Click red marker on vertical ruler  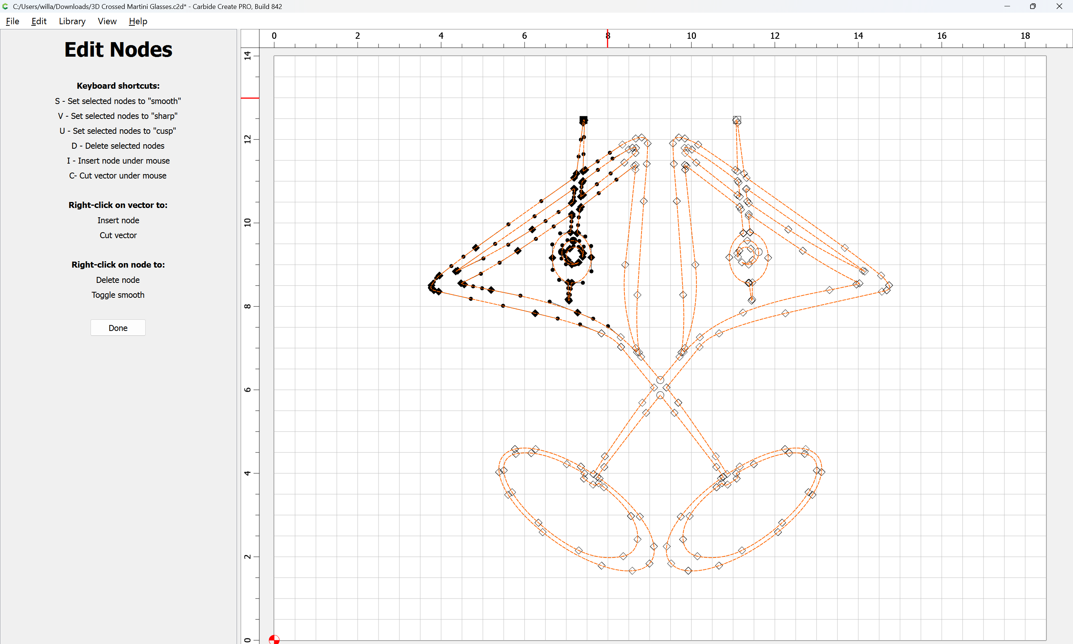tap(250, 98)
